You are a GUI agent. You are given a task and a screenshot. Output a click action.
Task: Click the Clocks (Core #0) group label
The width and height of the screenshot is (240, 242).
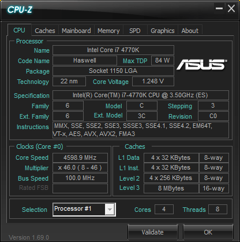pos(40,146)
